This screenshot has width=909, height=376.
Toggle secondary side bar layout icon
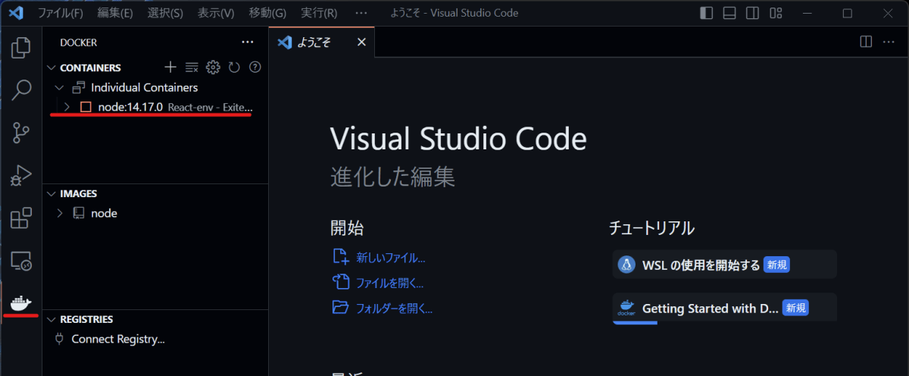(x=751, y=13)
